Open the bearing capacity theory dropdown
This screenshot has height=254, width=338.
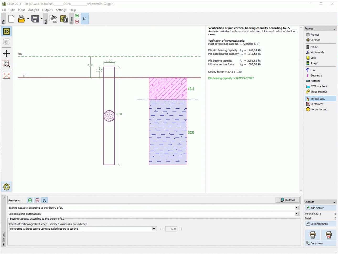(x=297, y=208)
